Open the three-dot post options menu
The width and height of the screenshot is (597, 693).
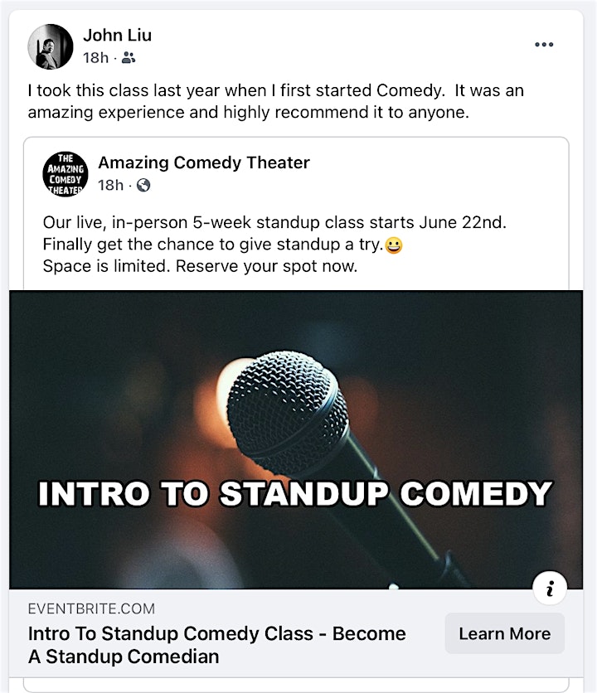[544, 44]
